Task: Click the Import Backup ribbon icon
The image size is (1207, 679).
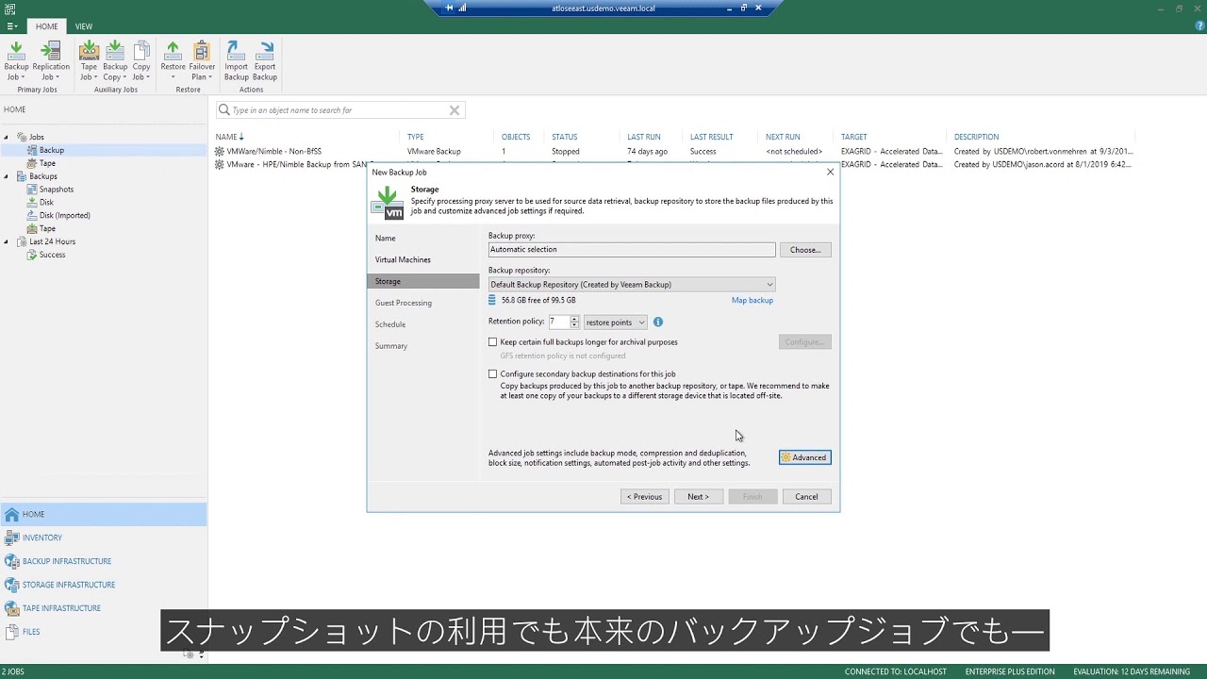Action: click(x=236, y=61)
